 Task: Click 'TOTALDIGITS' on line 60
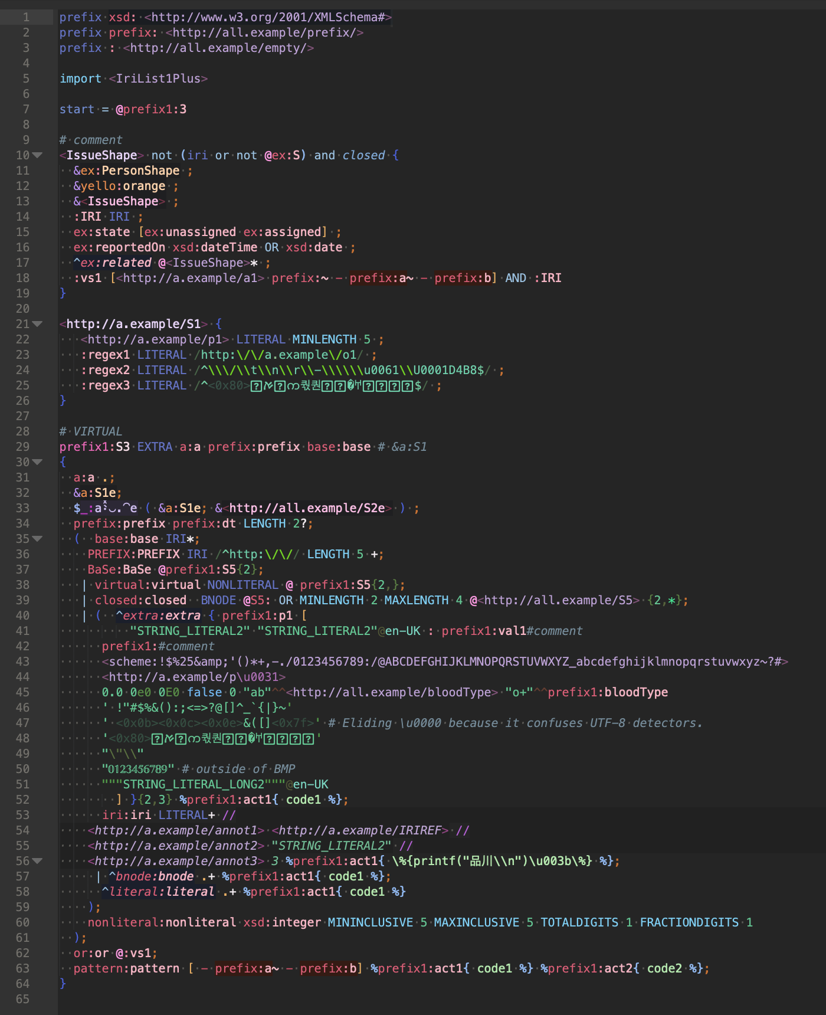[579, 922]
